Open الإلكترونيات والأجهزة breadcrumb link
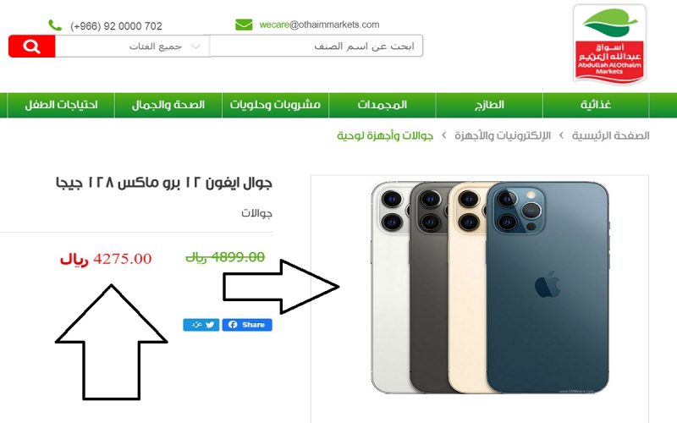The height and width of the screenshot is (423, 677). [503, 135]
